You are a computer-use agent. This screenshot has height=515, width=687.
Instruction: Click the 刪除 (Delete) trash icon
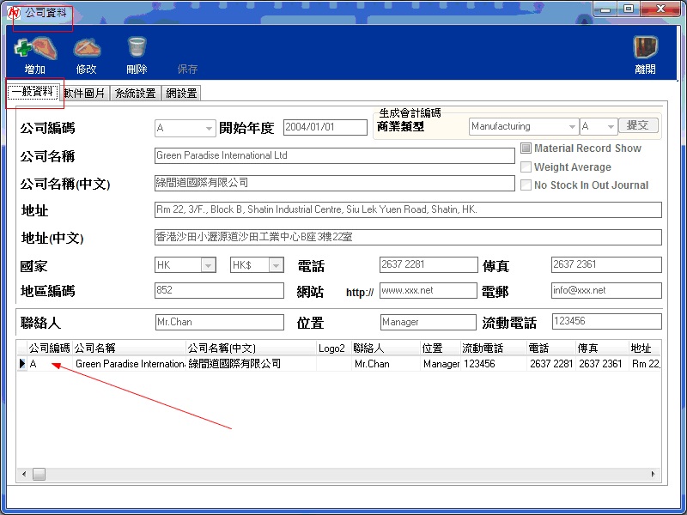(137, 47)
